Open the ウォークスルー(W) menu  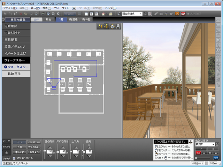[x=65, y=8]
